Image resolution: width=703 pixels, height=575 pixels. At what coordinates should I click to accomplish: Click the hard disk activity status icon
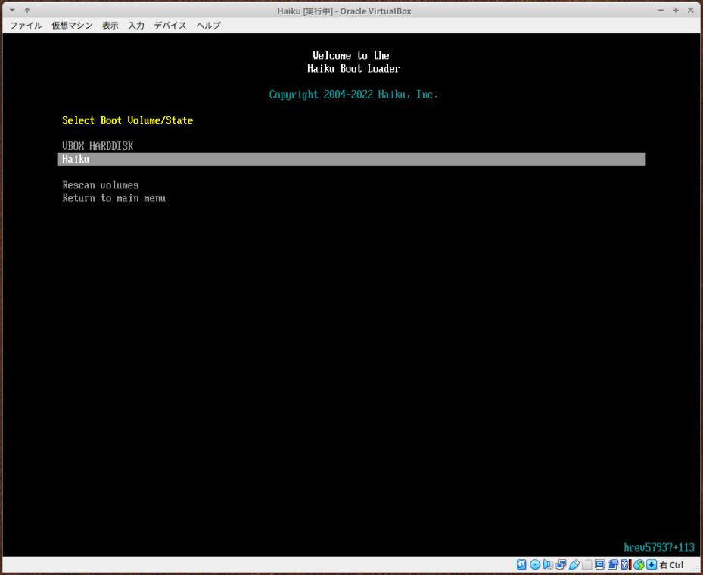click(x=521, y=564)
